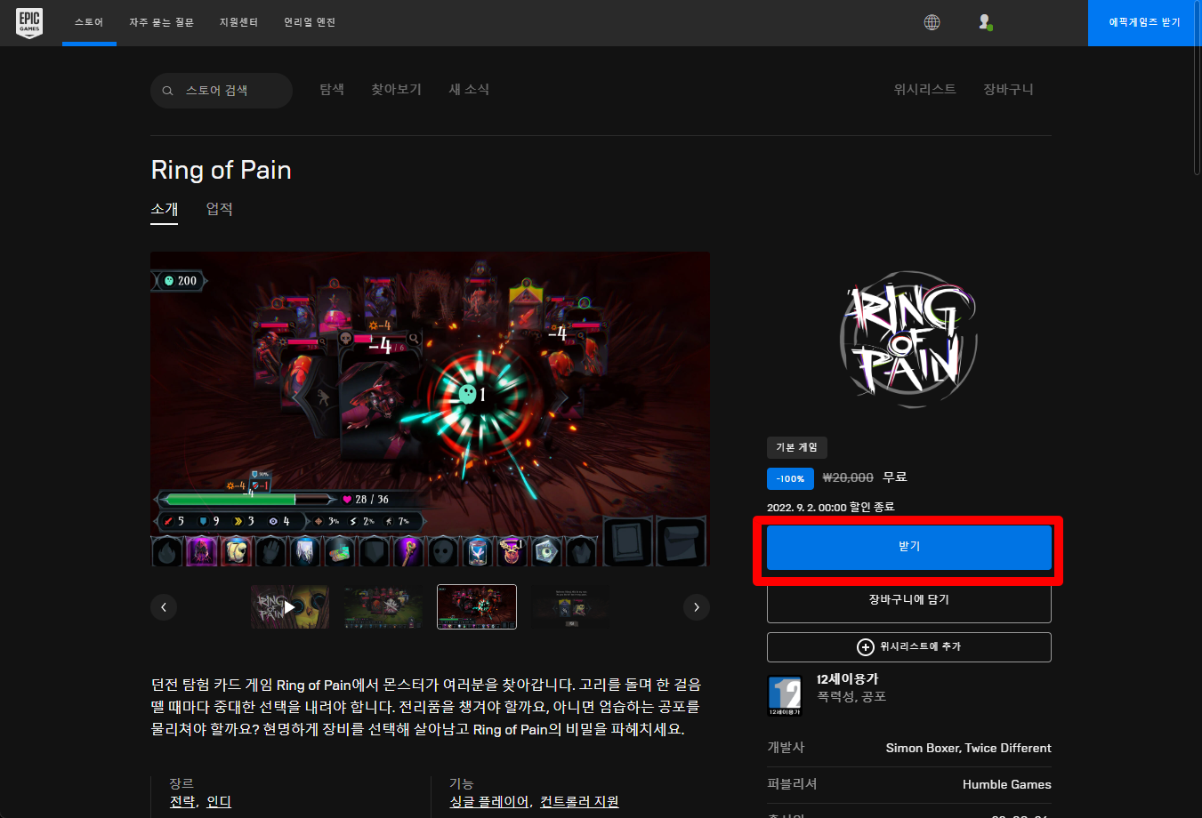Click the 12세이용가 rating text
This screenshot has height=818, width=1202.
point(847,679)
